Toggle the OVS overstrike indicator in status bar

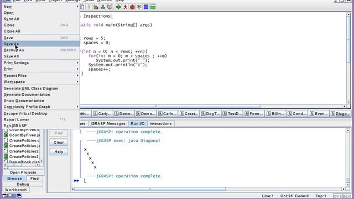click(337, 196)
